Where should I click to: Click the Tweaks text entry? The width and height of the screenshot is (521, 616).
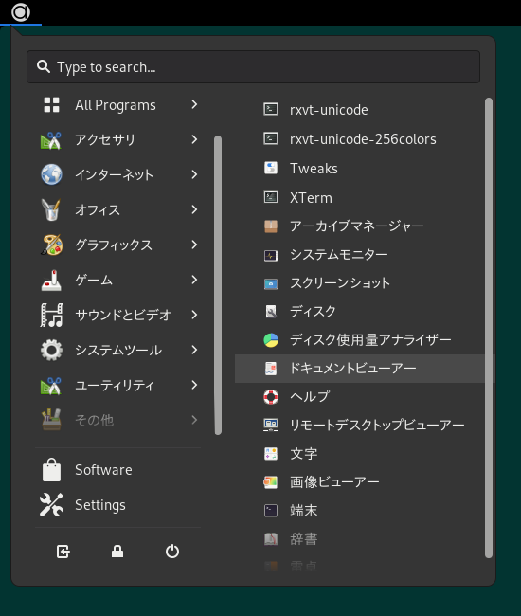coord(314,169)
